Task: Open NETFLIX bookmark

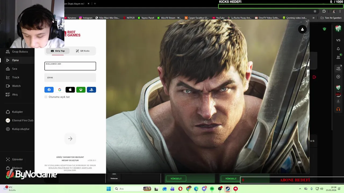Action: click(x=129, y=18)
